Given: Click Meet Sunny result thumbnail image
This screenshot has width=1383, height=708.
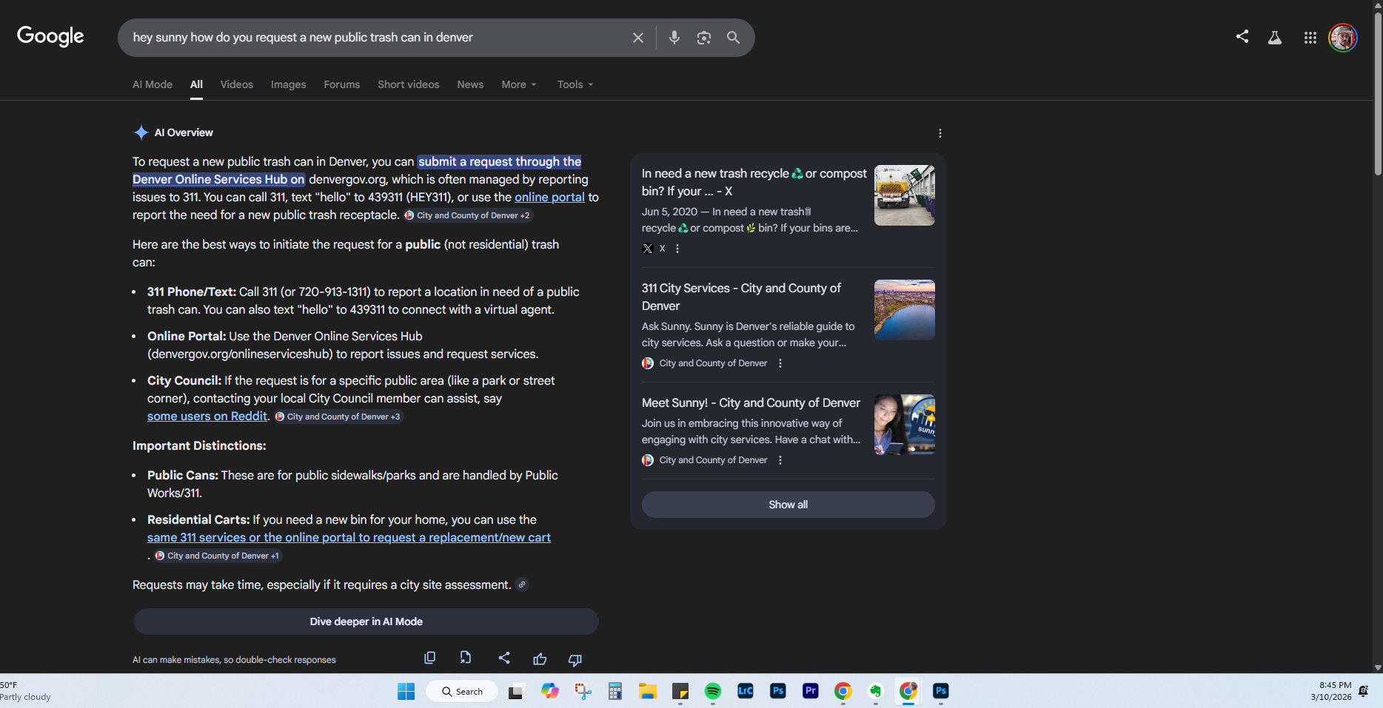Looking at the screenshot, I should (904, 425).
